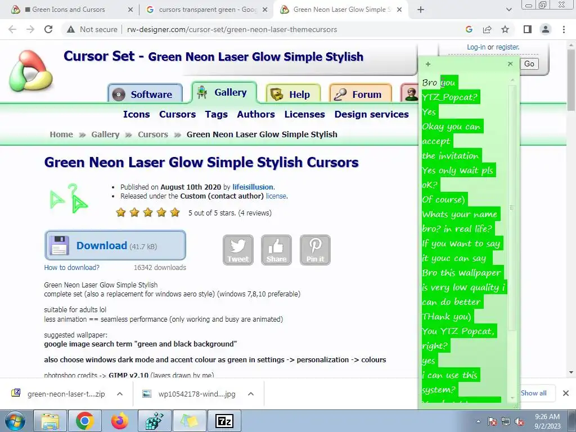Add new sticky note with plus icon
Viewport: 576px width, 432px height.
[428, 64]
